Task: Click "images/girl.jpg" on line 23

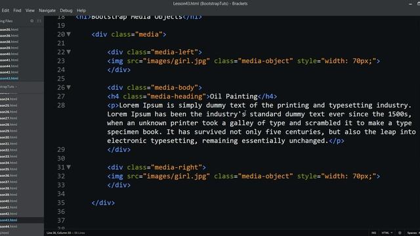Action: [177, 61]
